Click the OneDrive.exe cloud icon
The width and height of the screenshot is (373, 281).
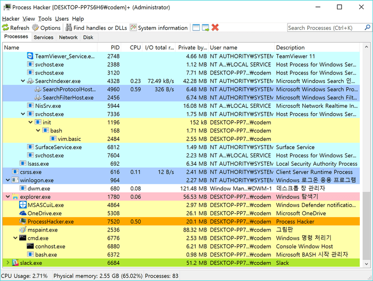pos(23,214)
